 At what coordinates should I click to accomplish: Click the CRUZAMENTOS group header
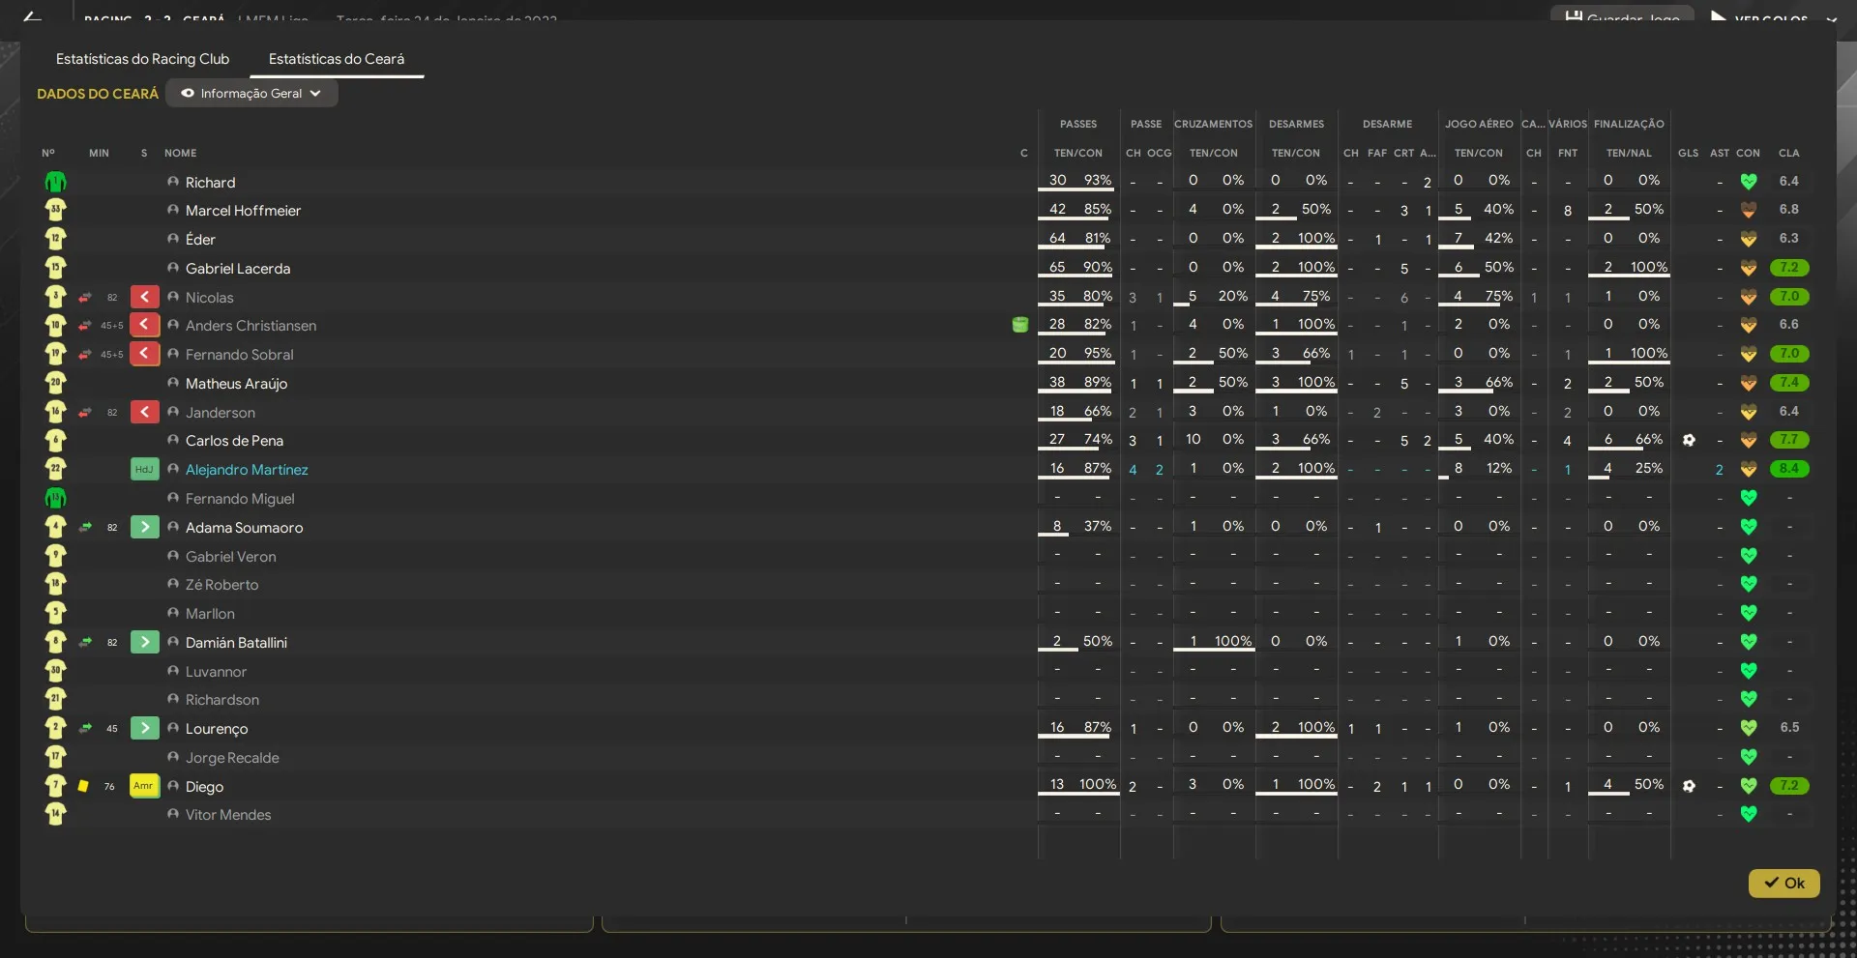pyautogui.click(x=1213, y=124)
